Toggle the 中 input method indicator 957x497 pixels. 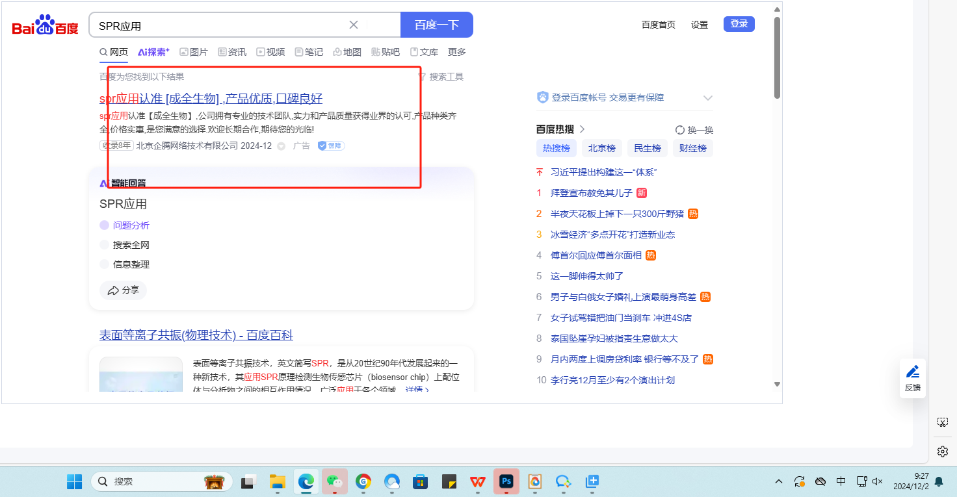841,481
